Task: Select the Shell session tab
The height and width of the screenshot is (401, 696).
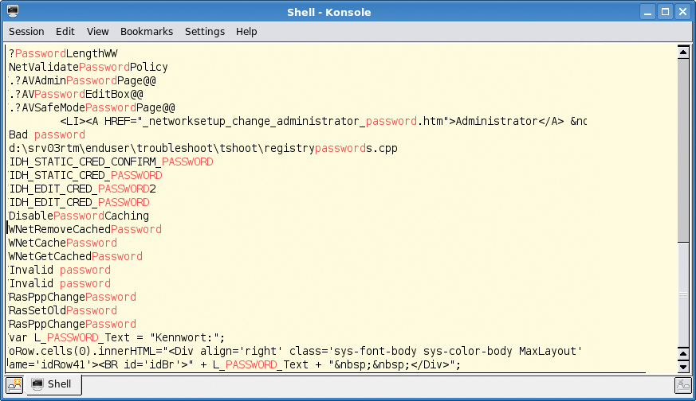Action: (x=53, y=383)
